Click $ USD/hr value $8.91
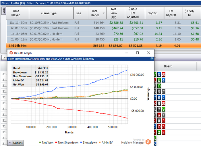 [195, 23]
